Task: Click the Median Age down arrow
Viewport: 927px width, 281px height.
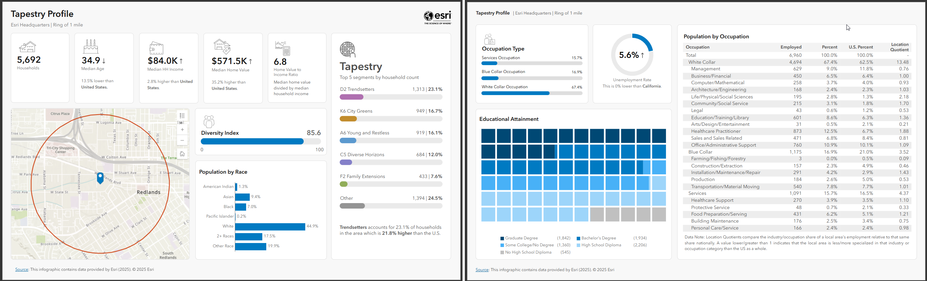Action: (x=104, y=61)
